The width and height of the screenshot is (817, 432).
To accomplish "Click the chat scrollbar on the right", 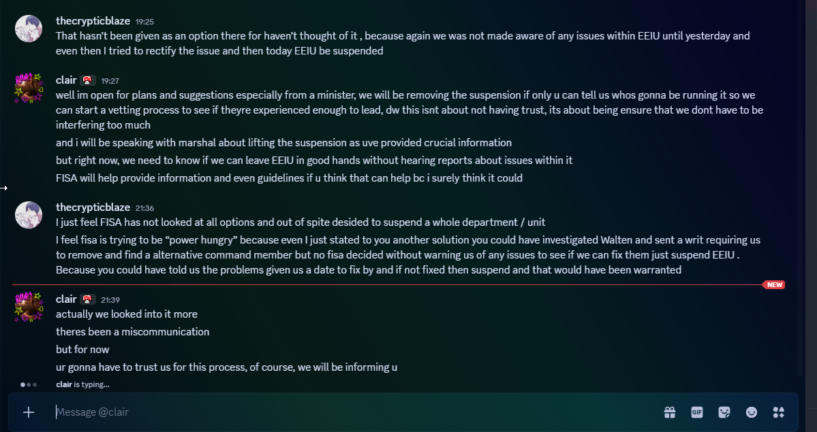I will 801,190.
